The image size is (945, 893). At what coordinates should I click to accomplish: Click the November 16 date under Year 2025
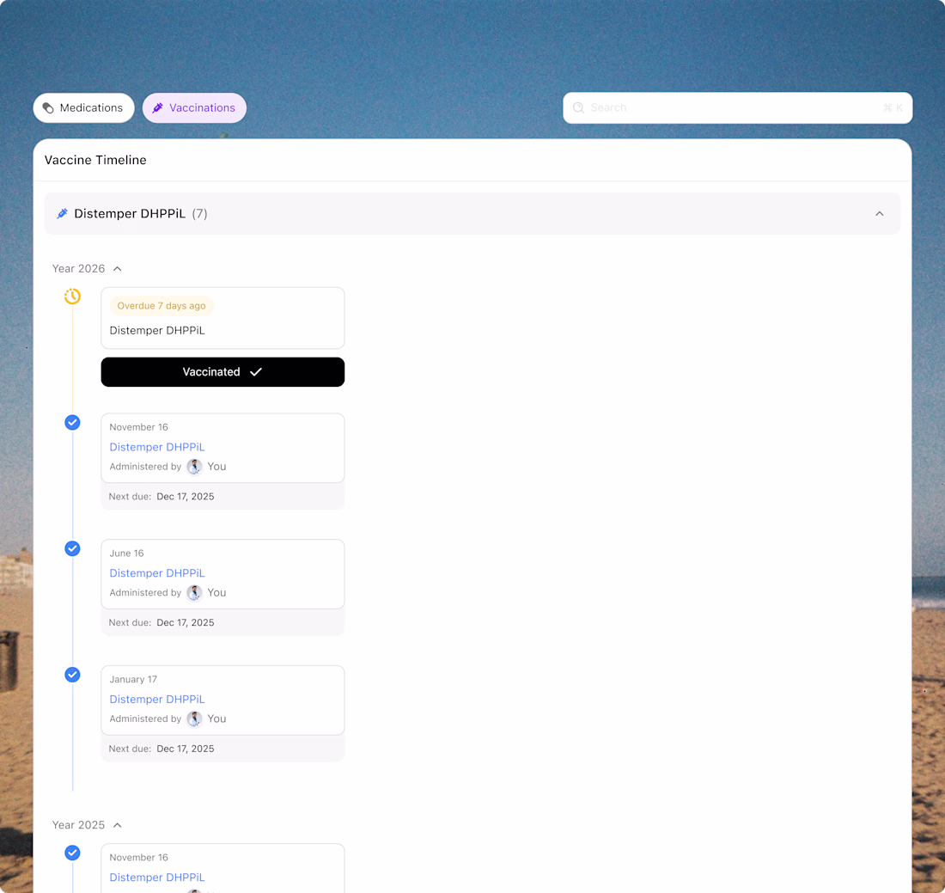(x=138, y=858)
